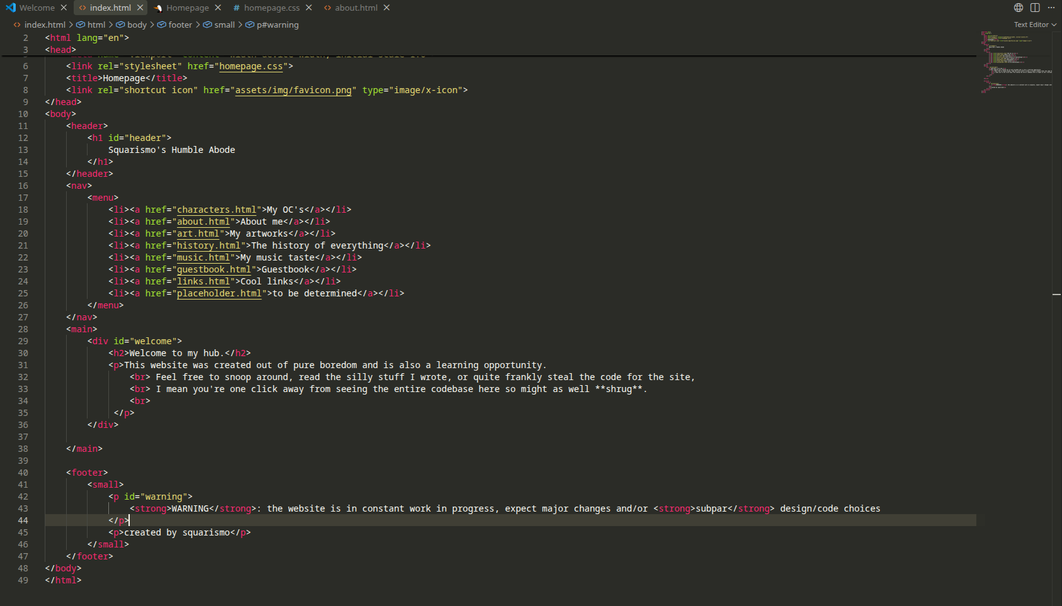
Task: Click the sticky scroll <html lang="en"> line
Action: (87, 38)
